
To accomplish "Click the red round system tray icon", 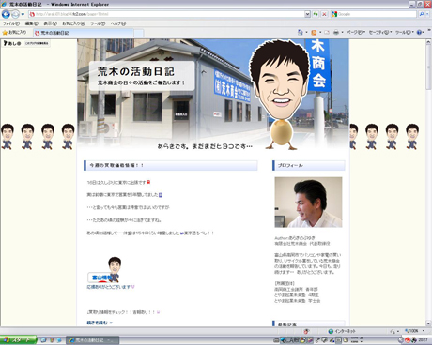I will pos(408,340).
